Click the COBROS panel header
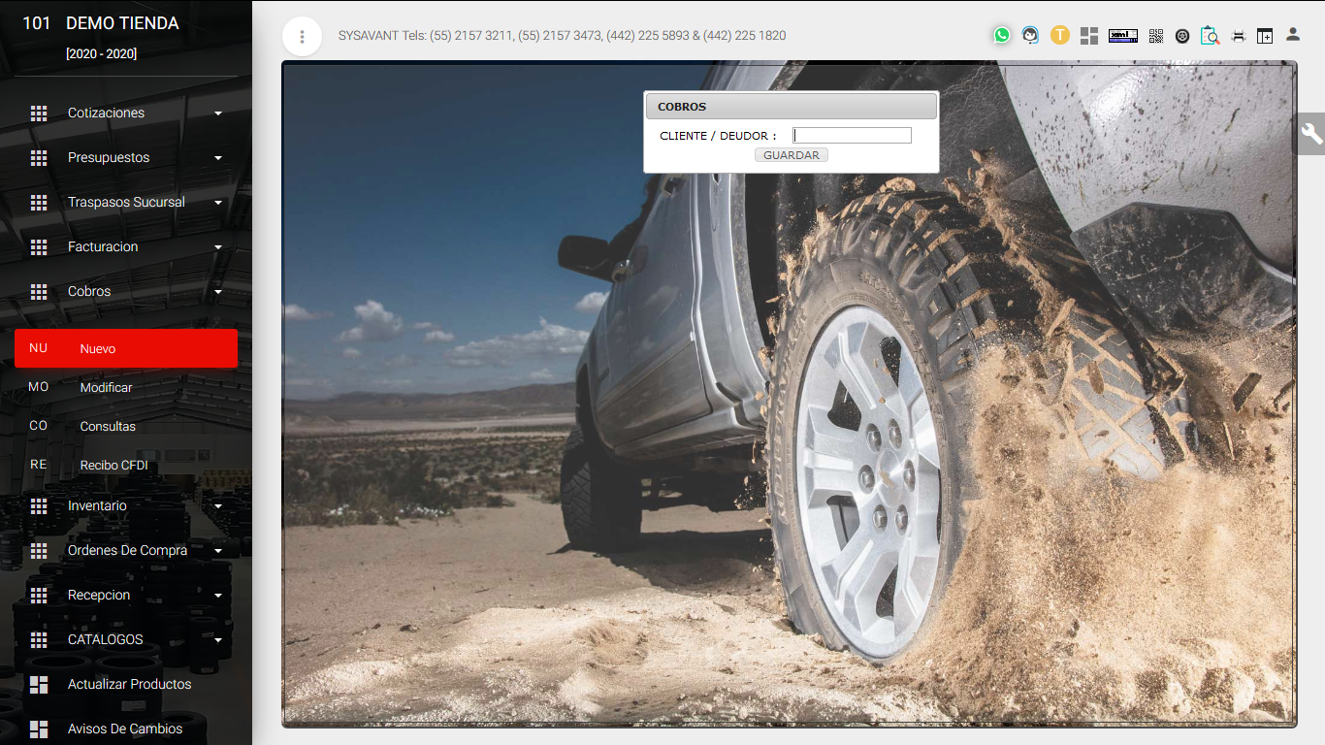This screenshot has height=745, width=1325. click(x=792, y=107)
